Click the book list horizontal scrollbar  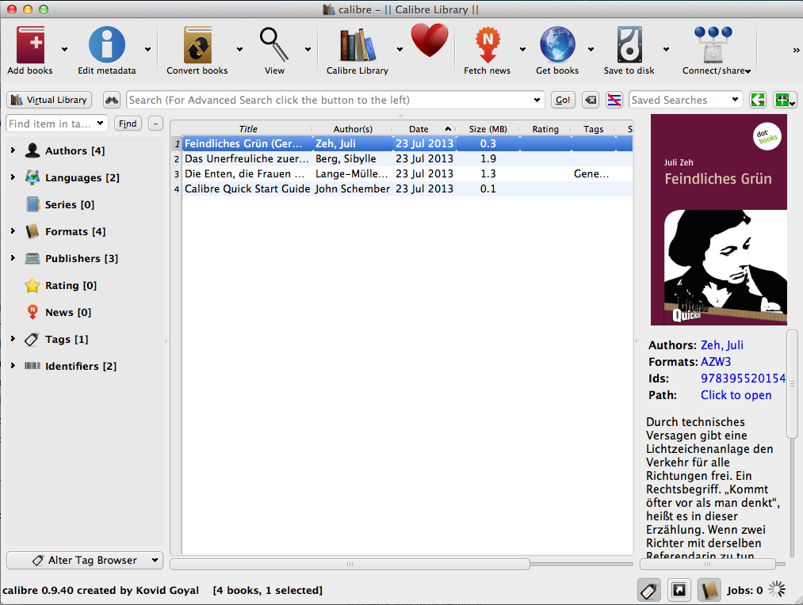(x=350, y=564)
